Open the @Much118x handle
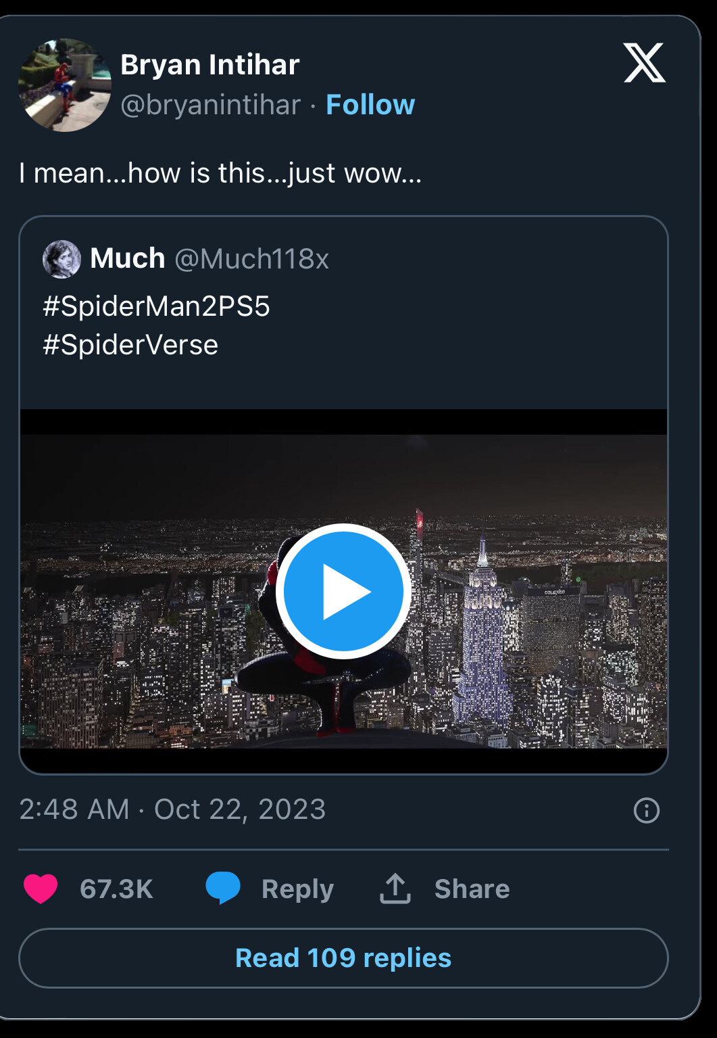Image resolution: width=717 pixels, height=1038 pixels. pos(251,259)
